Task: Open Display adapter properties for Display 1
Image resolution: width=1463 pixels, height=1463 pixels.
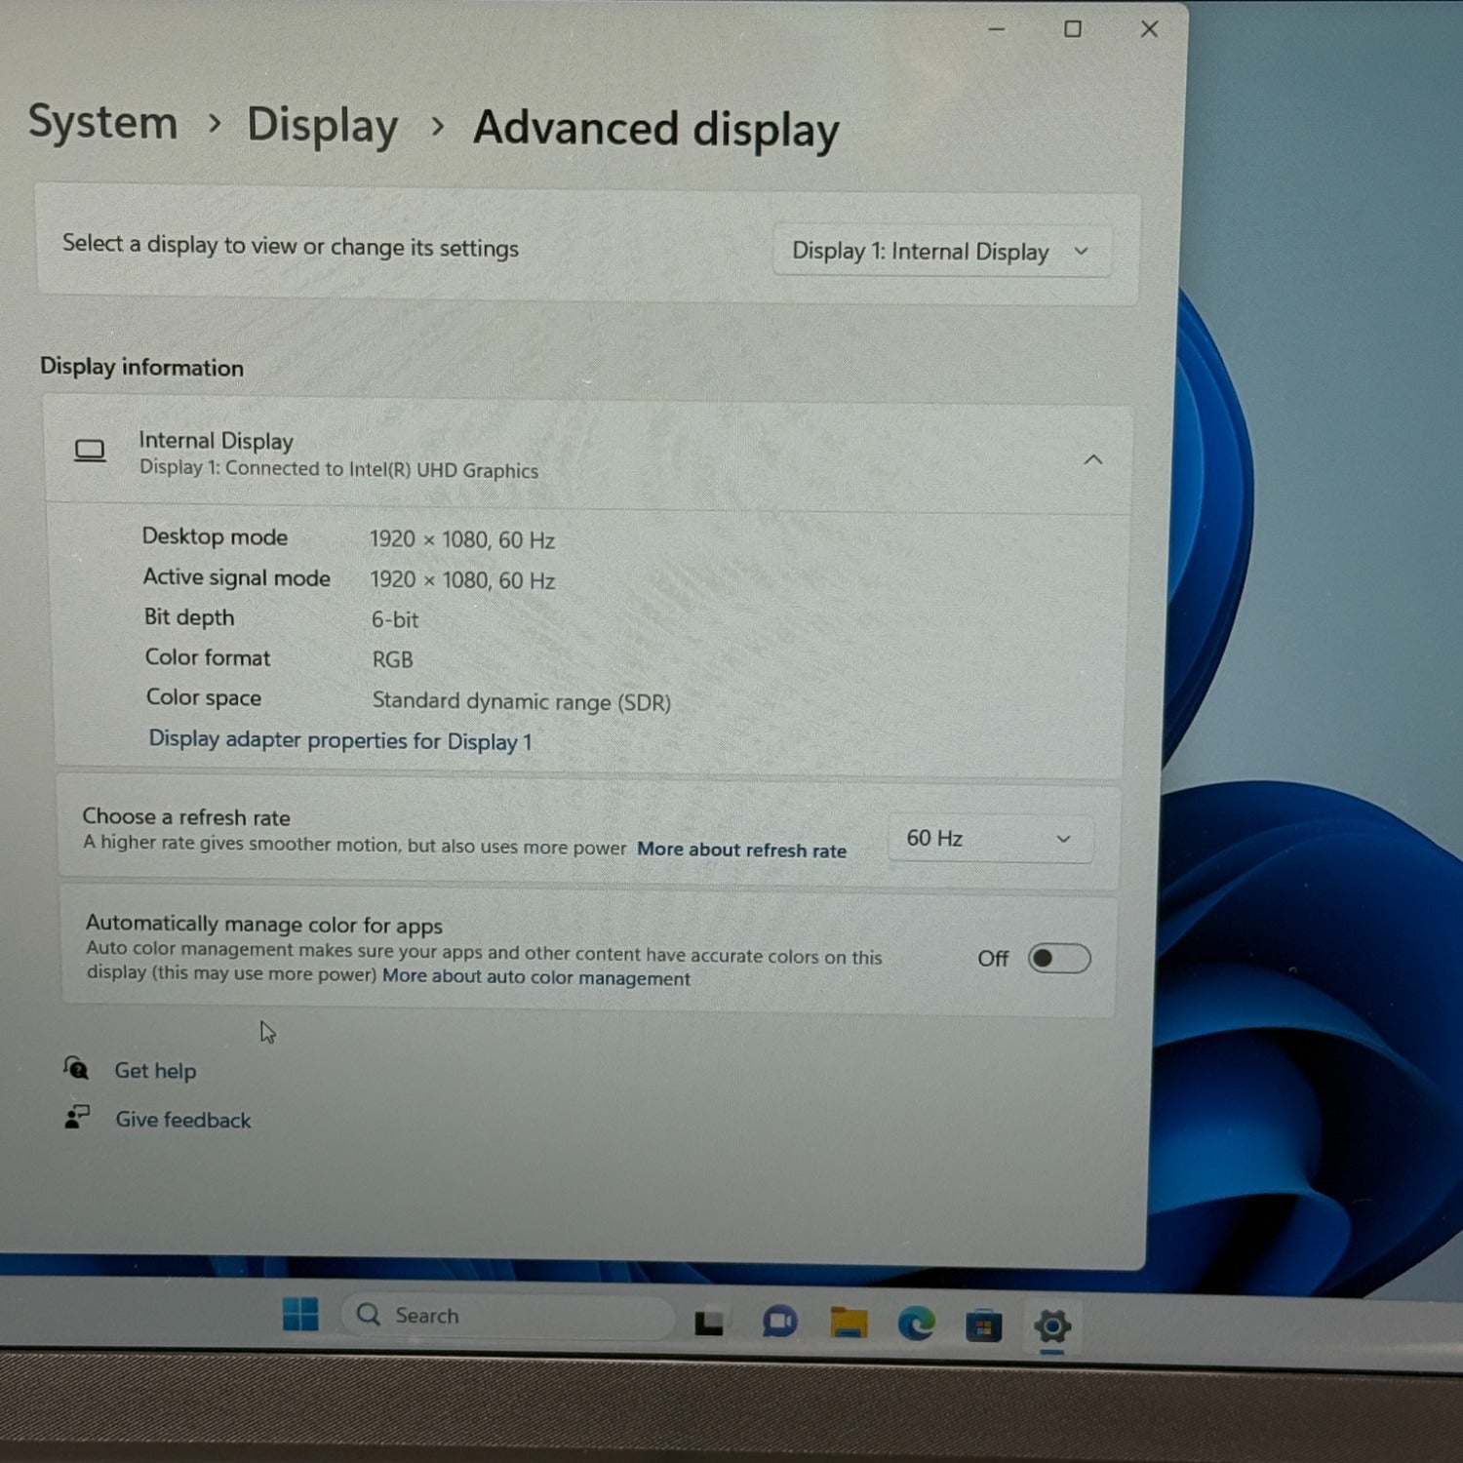Action: tap(340, 740)
